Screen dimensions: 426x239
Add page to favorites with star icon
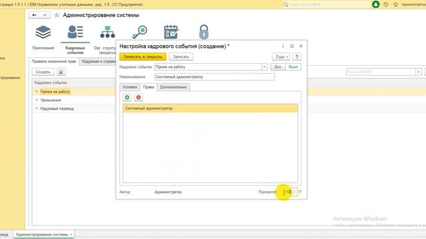click(57, 15)
